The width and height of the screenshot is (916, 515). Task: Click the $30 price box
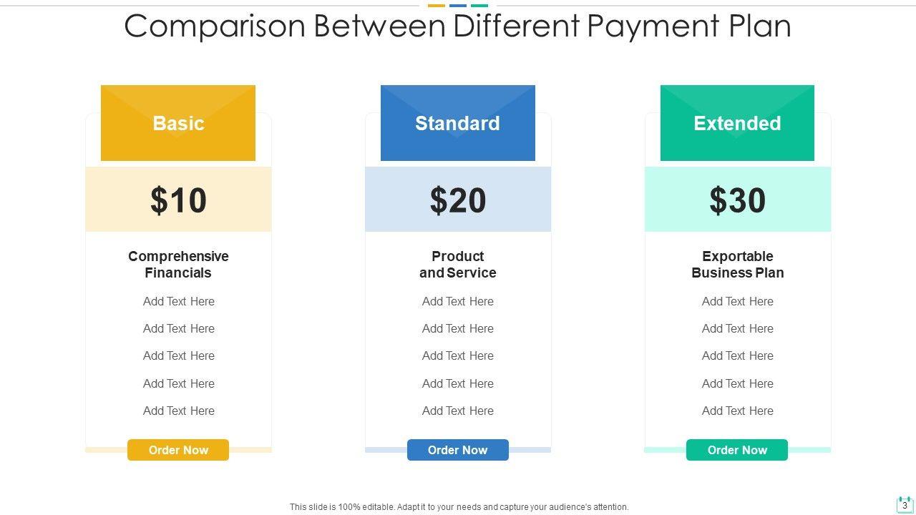pos(737,200)
